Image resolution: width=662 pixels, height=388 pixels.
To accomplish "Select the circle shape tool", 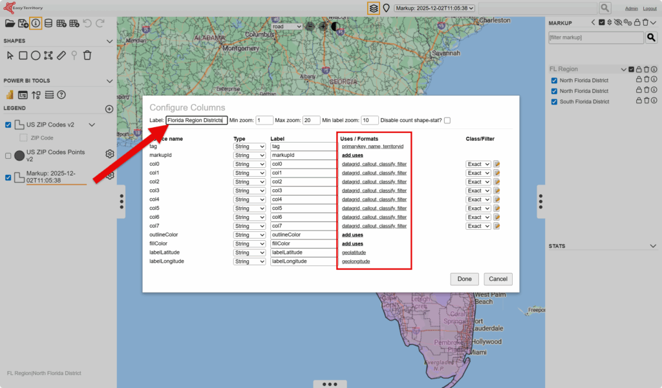I will tap(36, 56).
